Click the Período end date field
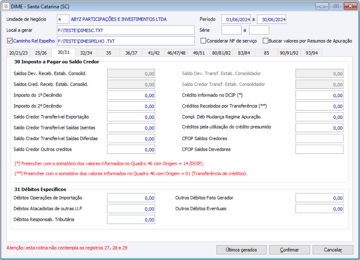The width and height of the screenshot is (360, 260). click(272, 19)
